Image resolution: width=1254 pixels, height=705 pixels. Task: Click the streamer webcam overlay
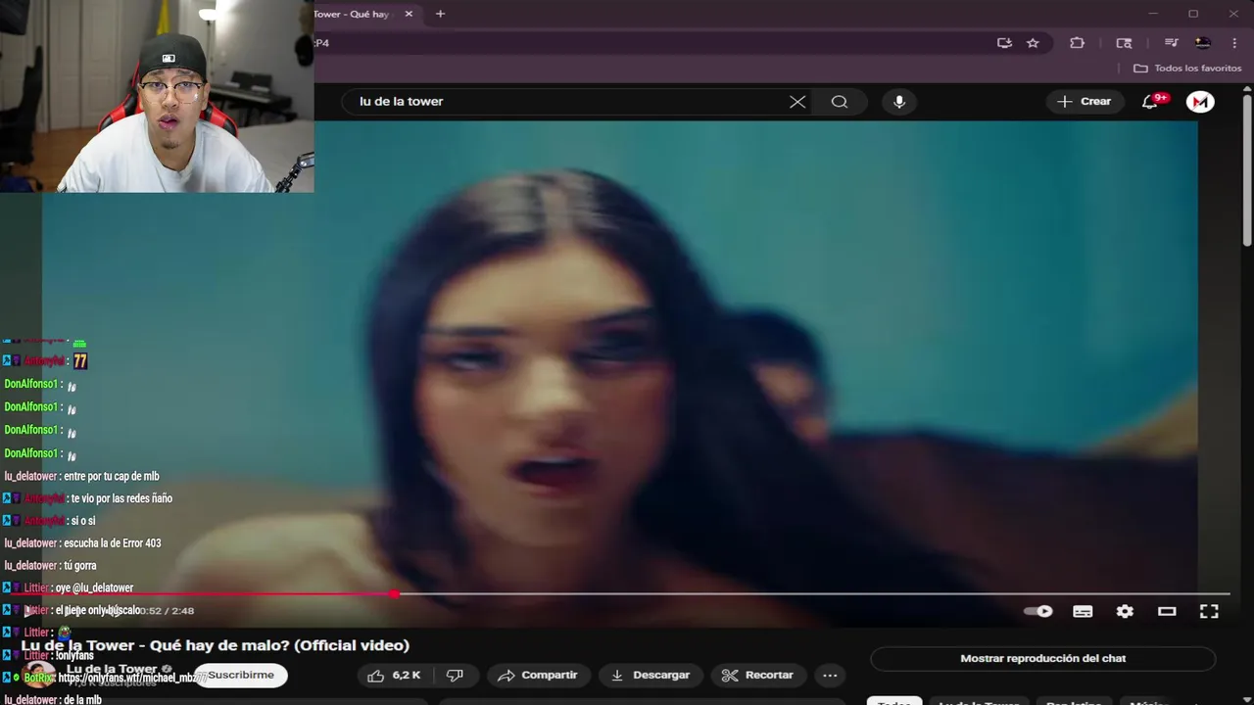157,96
